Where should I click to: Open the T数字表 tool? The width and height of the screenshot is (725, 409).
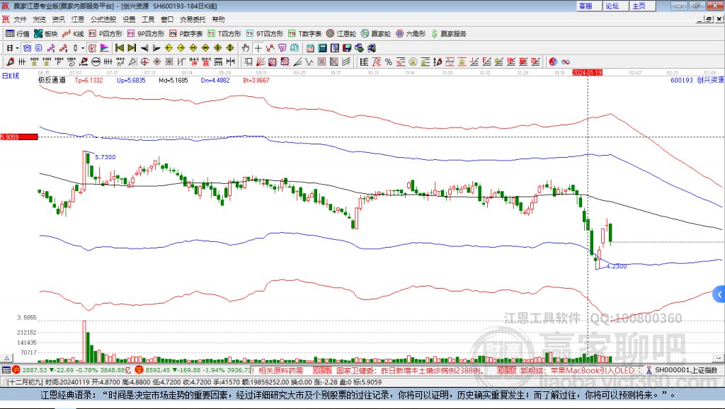tap(304, 34)
